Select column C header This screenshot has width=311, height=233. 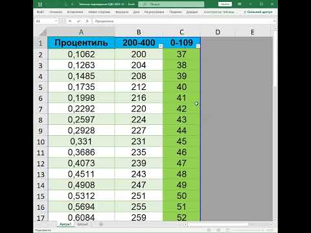tap(181, 32)
